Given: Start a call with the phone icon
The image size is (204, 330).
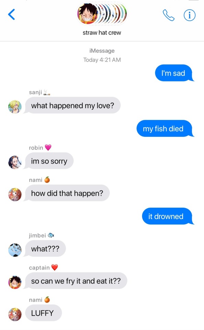Looking at the screenshot, I should 168,15.
